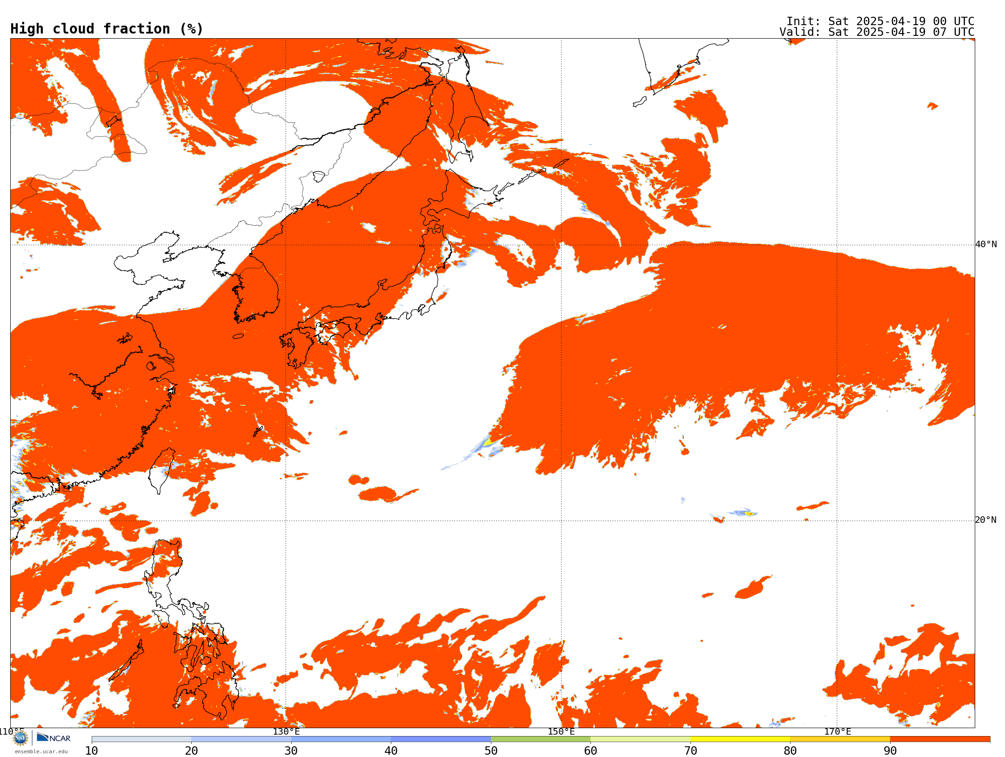This screenshot has height=757, width=1005.
Task: Select the 40-50 periwinkle colorbar segment
Action: [x=441, y=739]
